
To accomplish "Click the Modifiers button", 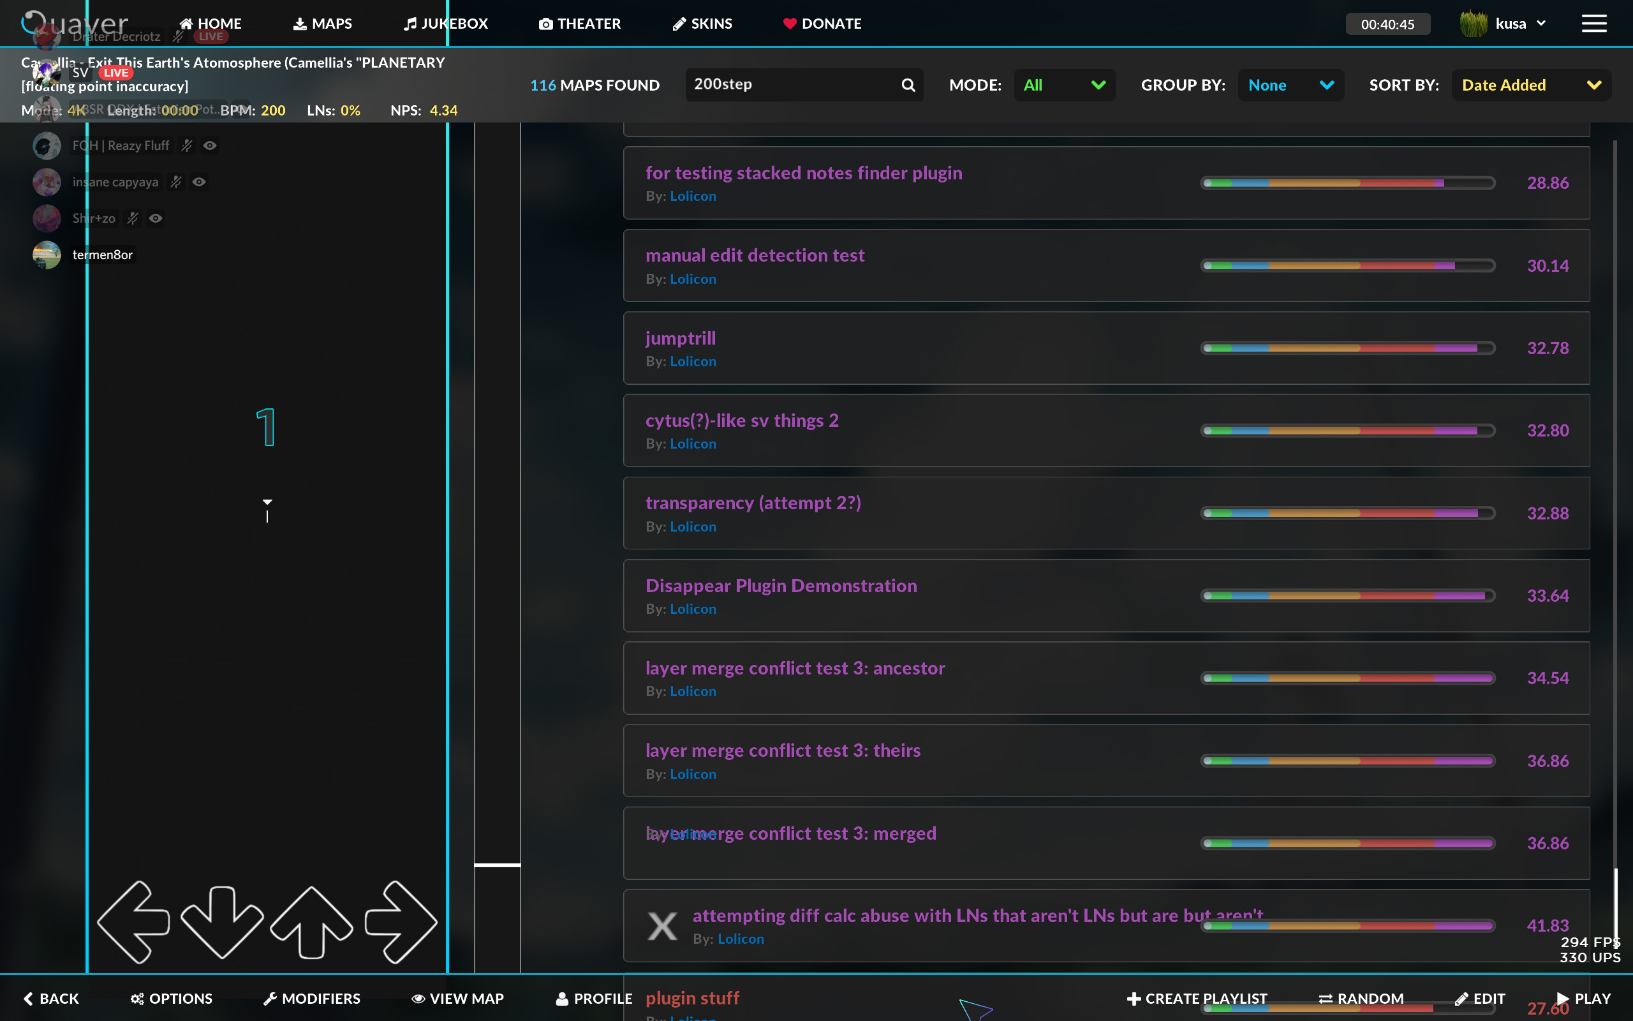I will coord(312,998).
